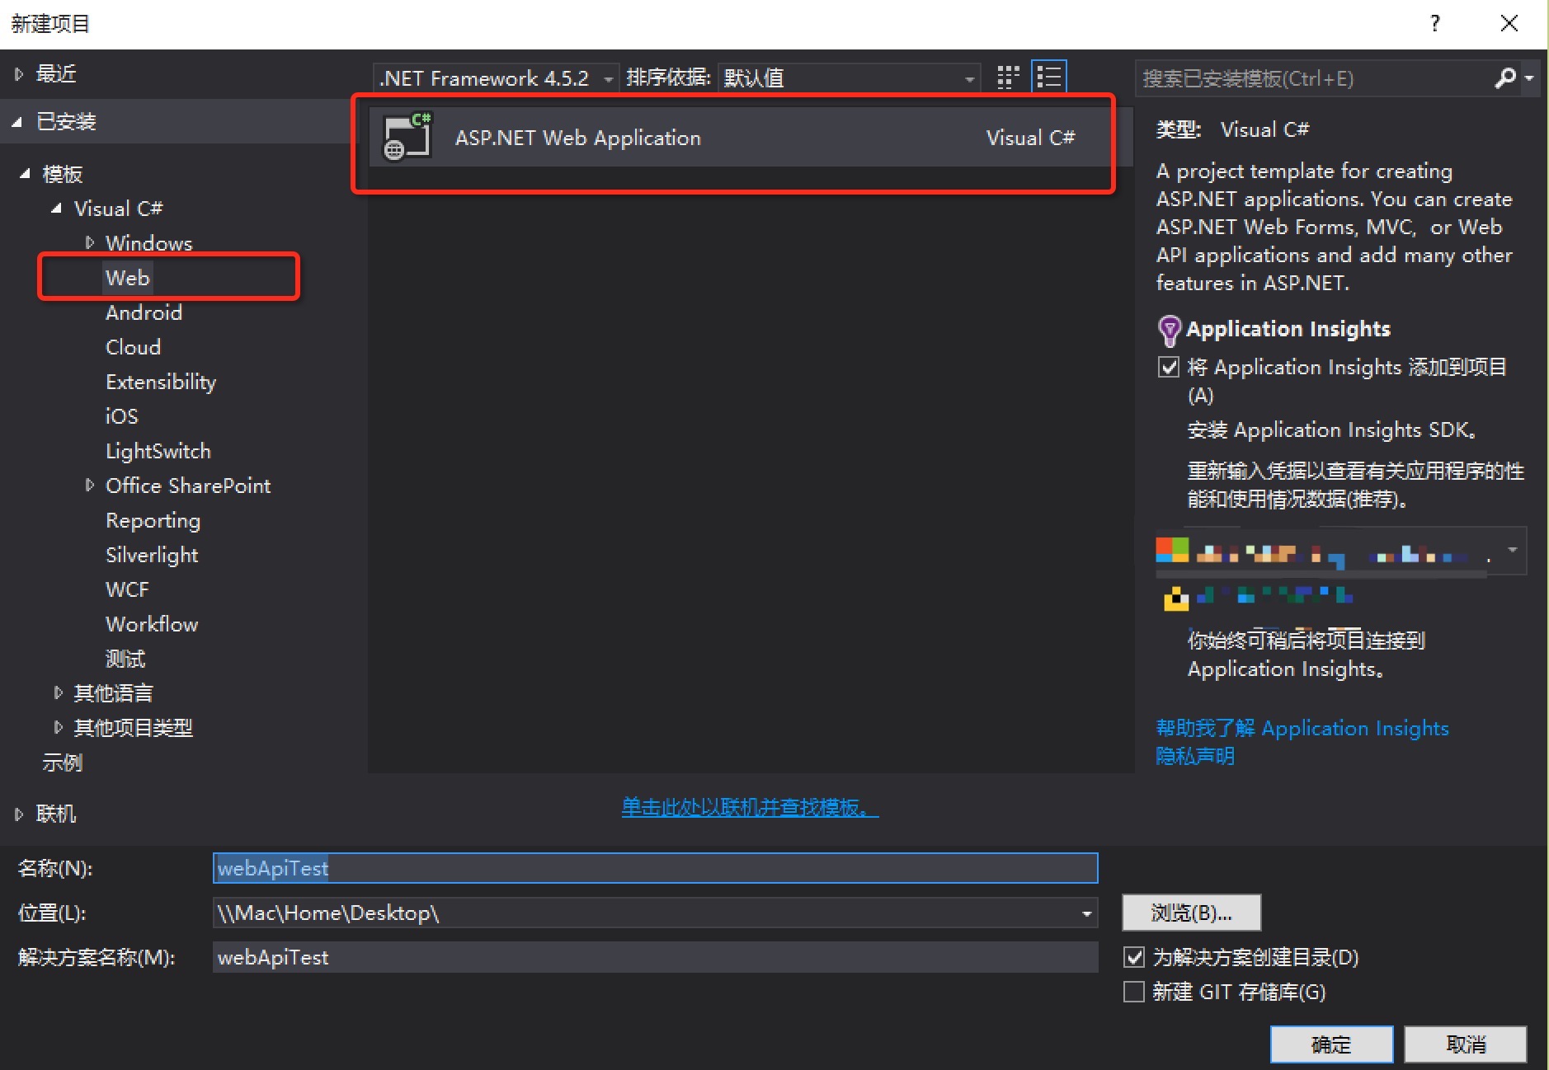
Task: Toggle create directory for solution checkbox
Action: (x=1135, y=957)
